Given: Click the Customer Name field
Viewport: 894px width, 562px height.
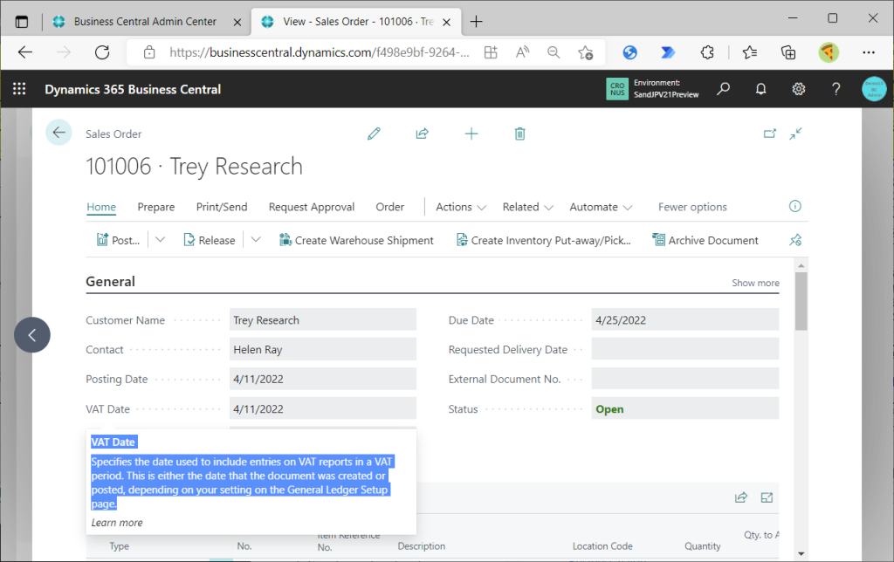Looking at the screenshot, I should pos(323,319).
